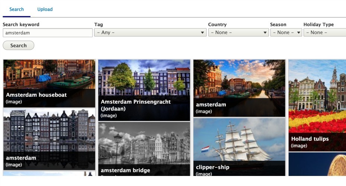Click the 'Search keyword' label

coord(21,25)
